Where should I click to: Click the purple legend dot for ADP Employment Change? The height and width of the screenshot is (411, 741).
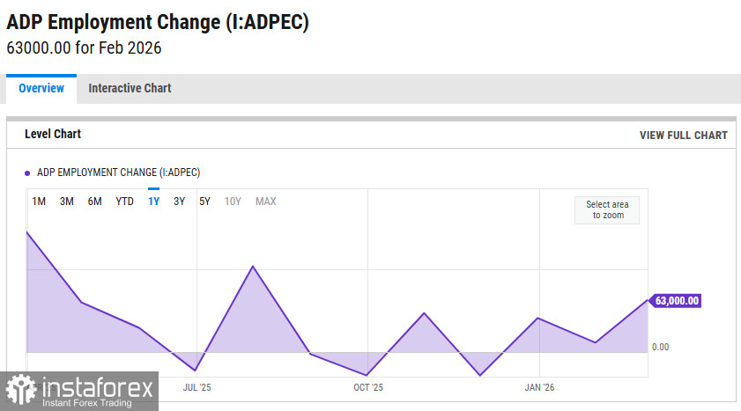27,173
